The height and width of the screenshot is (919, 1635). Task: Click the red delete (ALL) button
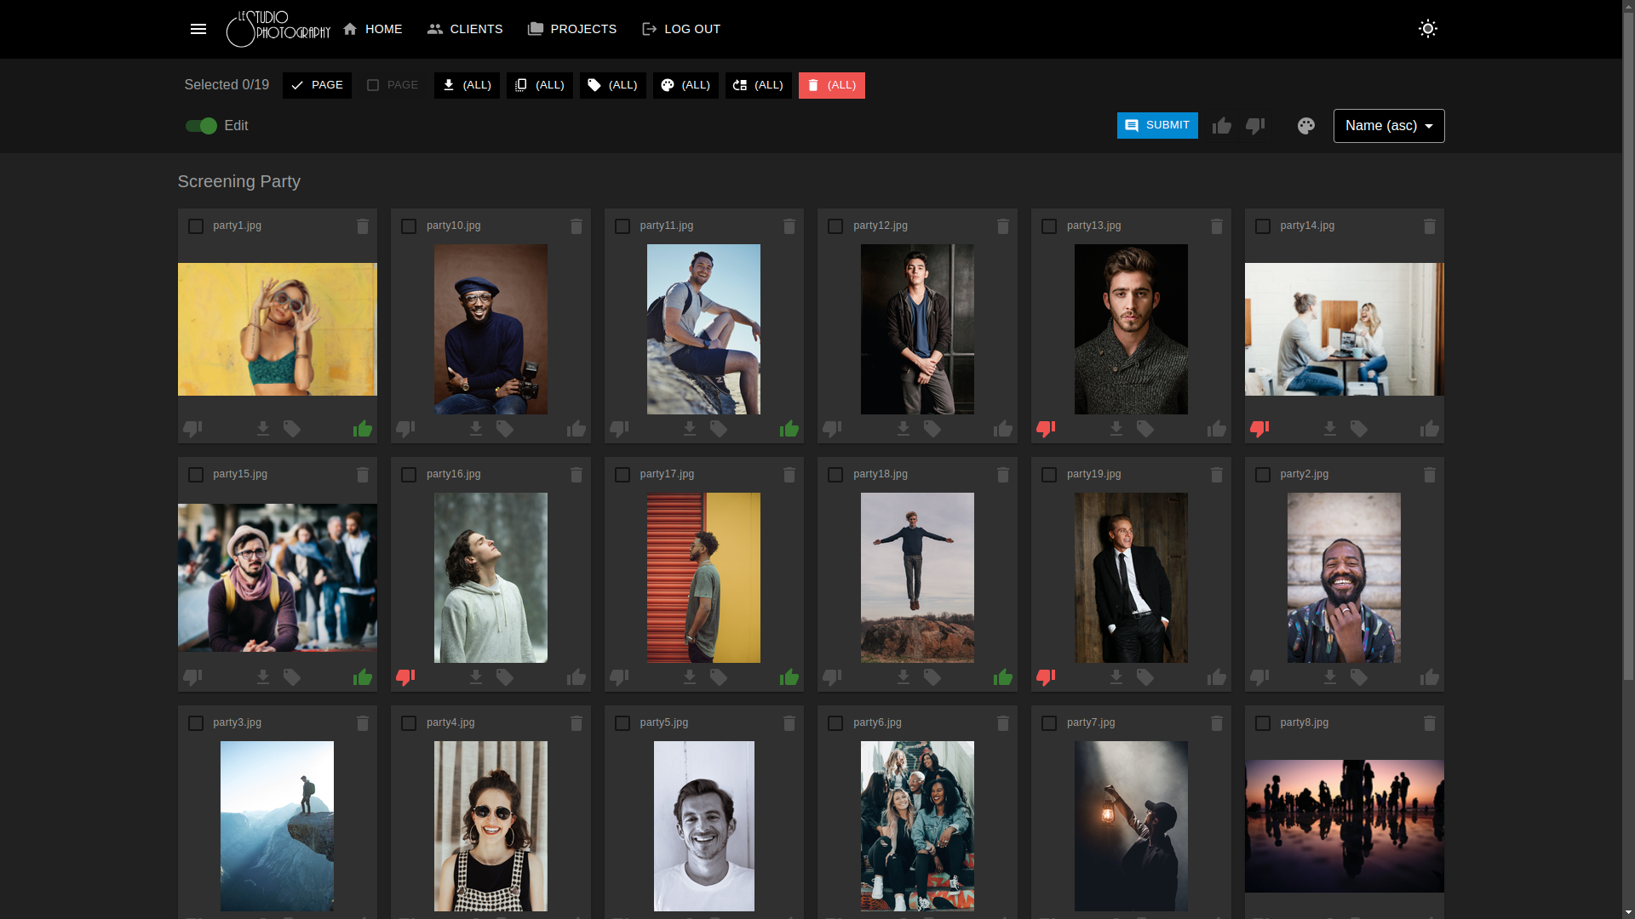coord(831,85)
